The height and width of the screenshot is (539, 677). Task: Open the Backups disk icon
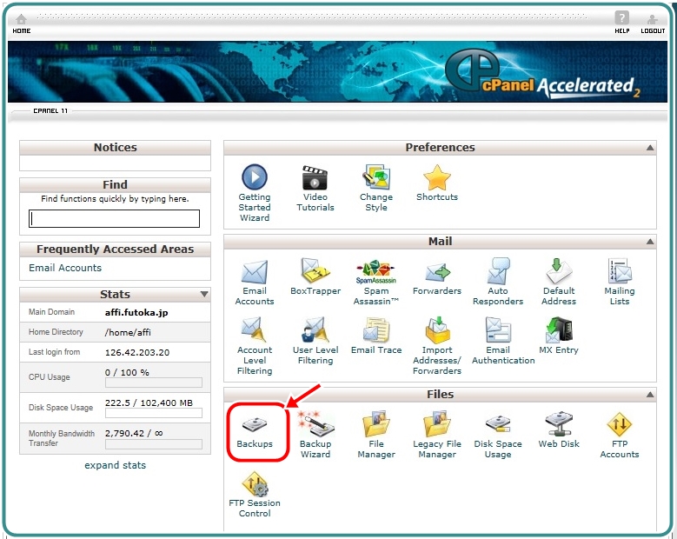pyautogui.click(x=255, y=424)
